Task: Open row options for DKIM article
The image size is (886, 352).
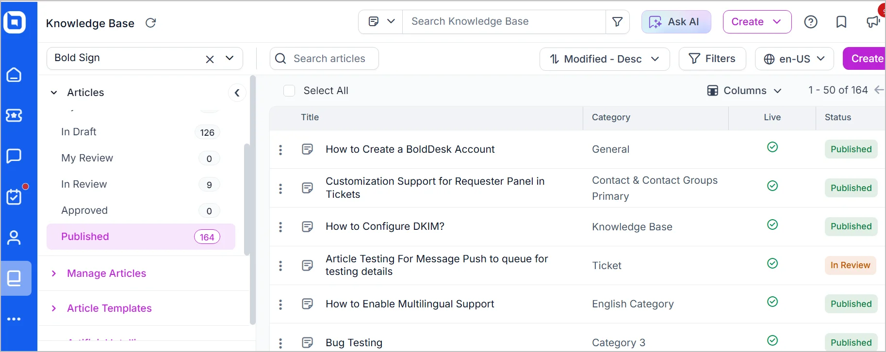Action: 280,227
